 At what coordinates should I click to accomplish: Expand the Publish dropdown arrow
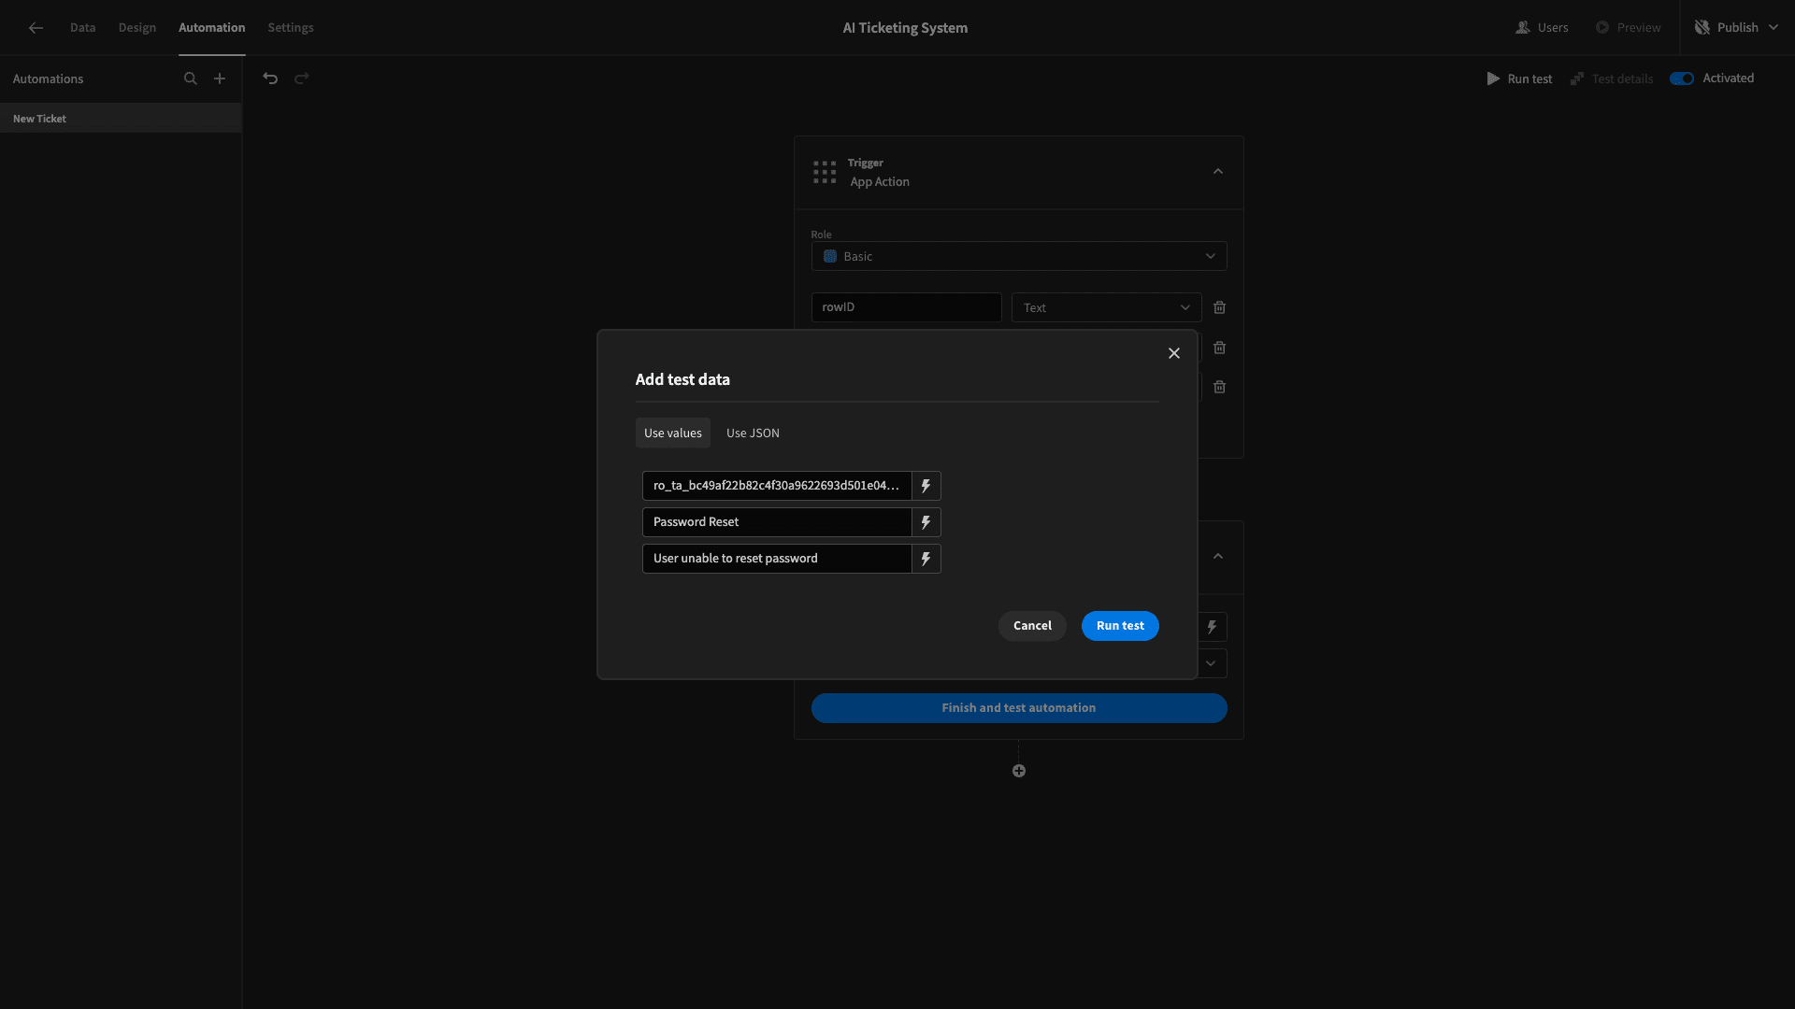click(1773, 28)
